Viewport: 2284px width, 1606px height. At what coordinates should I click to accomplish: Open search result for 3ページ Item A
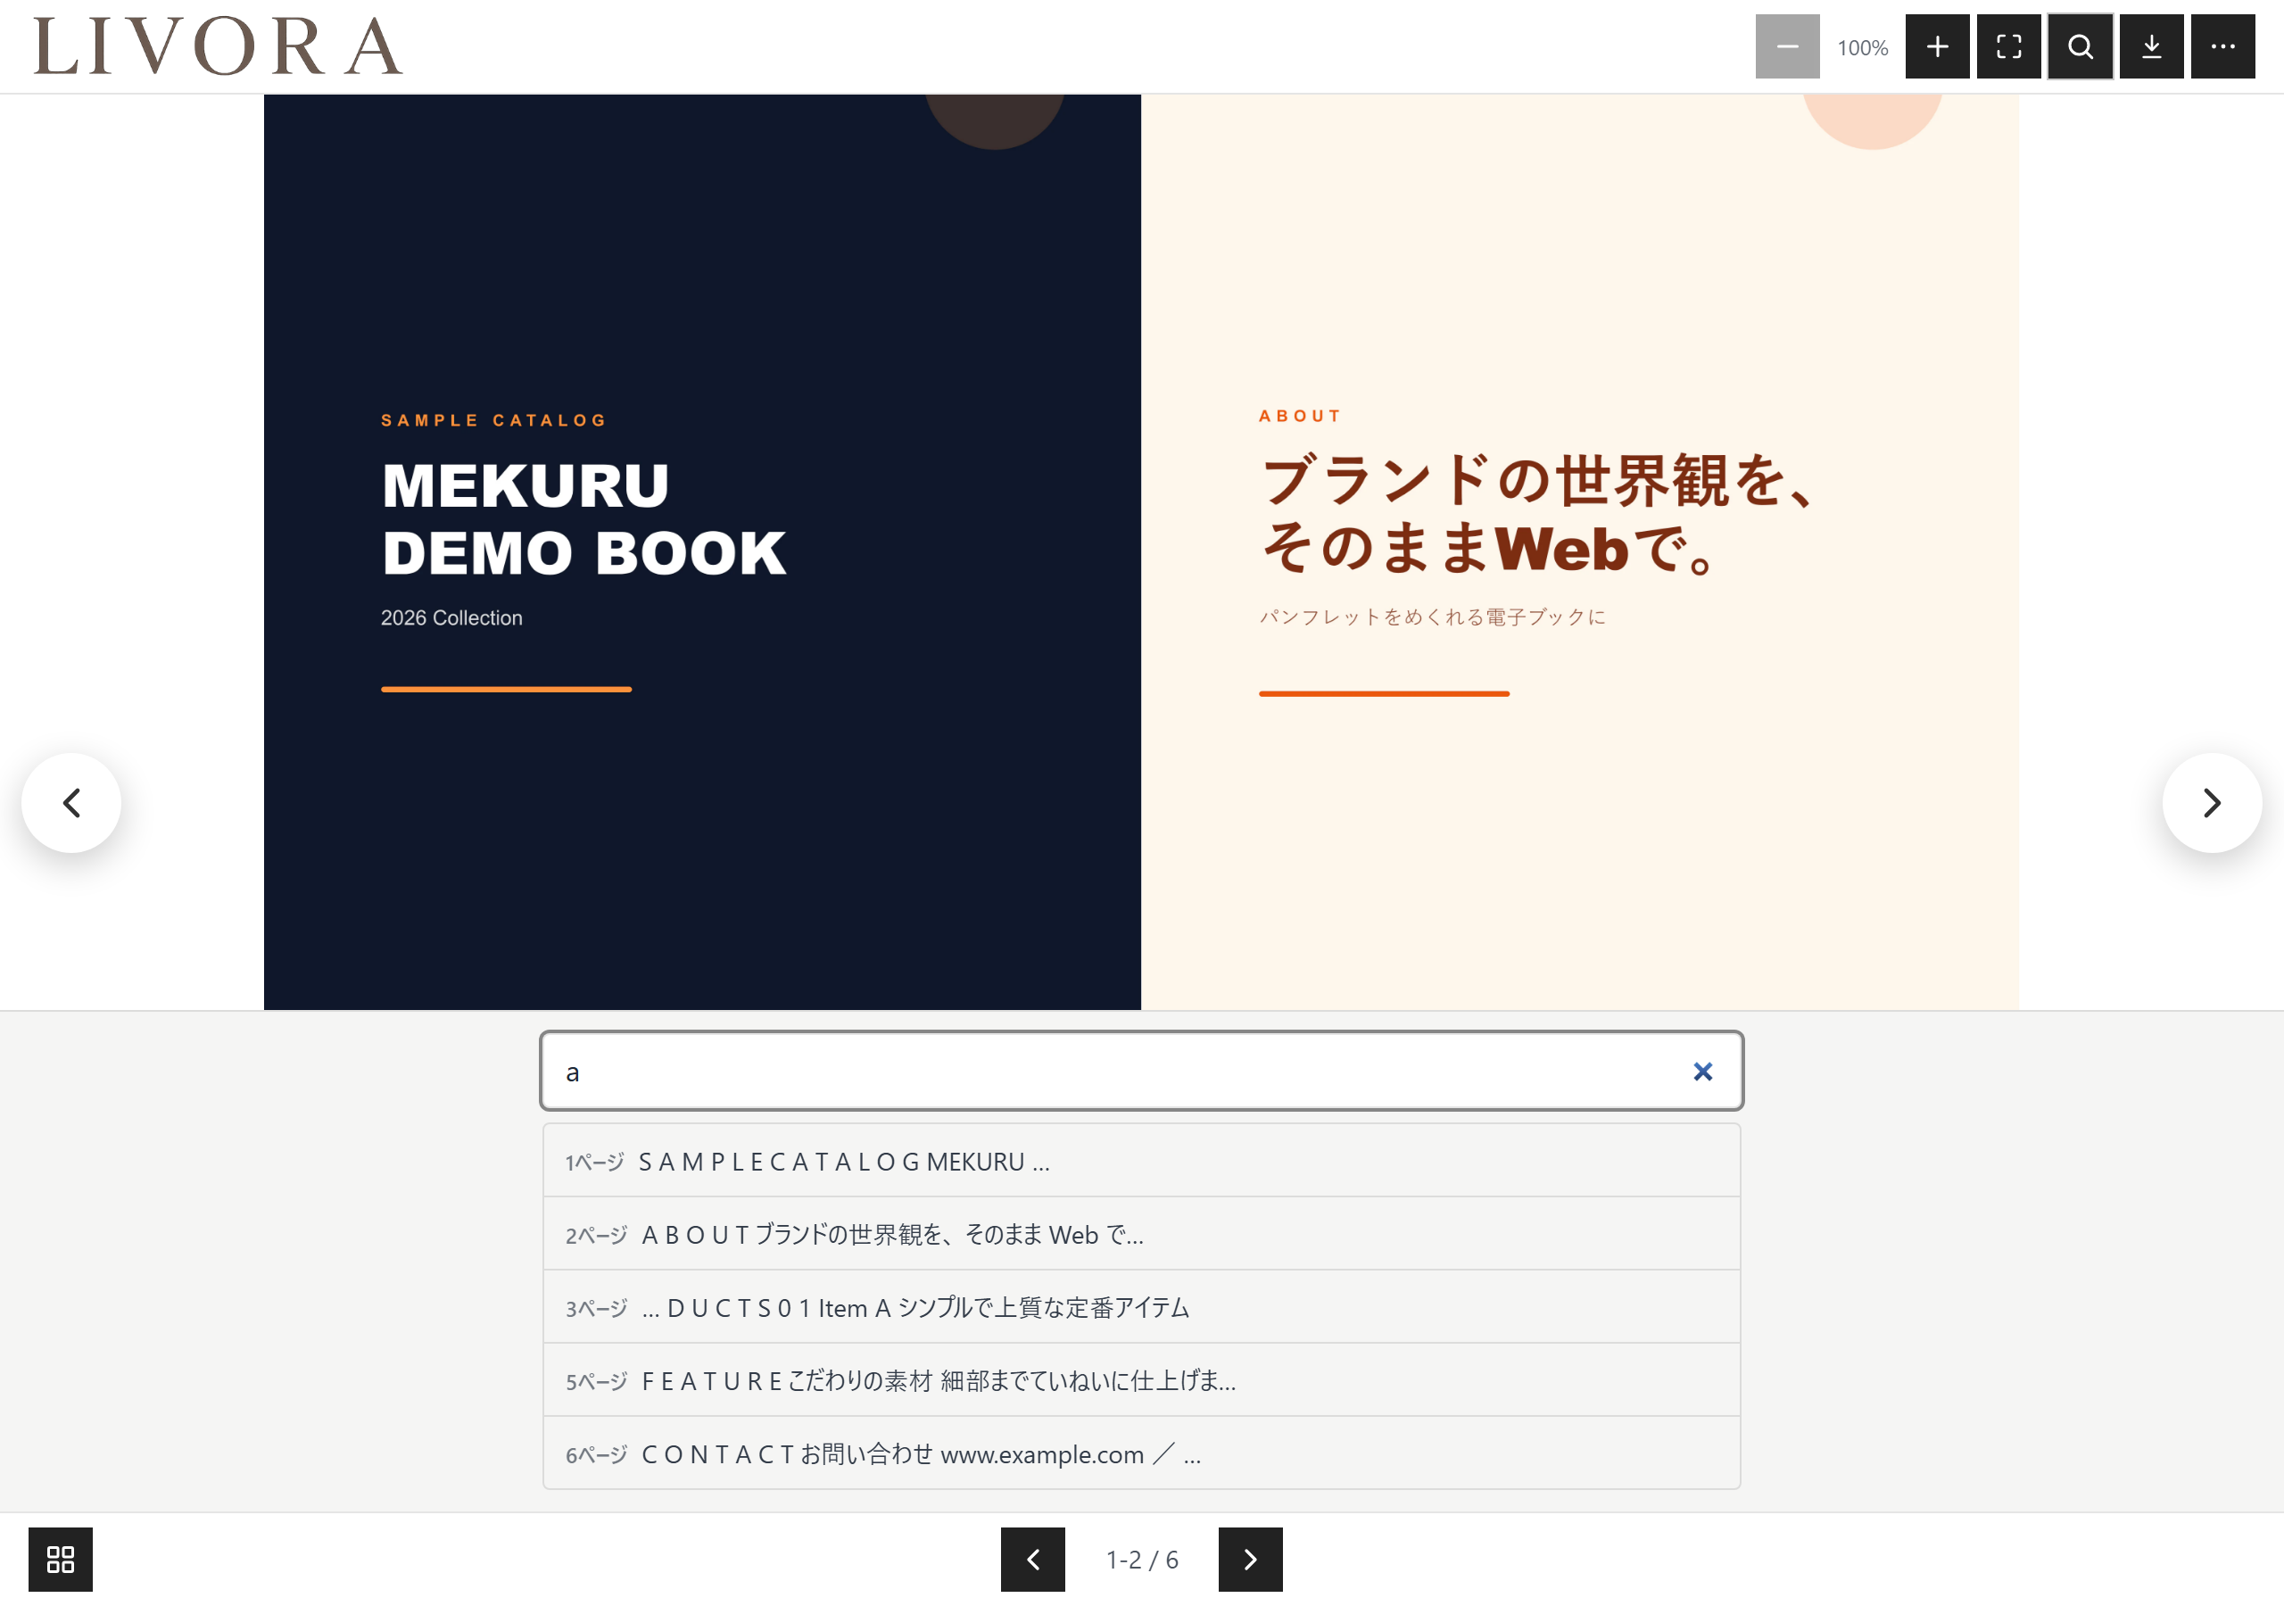coord(1141,1307)
